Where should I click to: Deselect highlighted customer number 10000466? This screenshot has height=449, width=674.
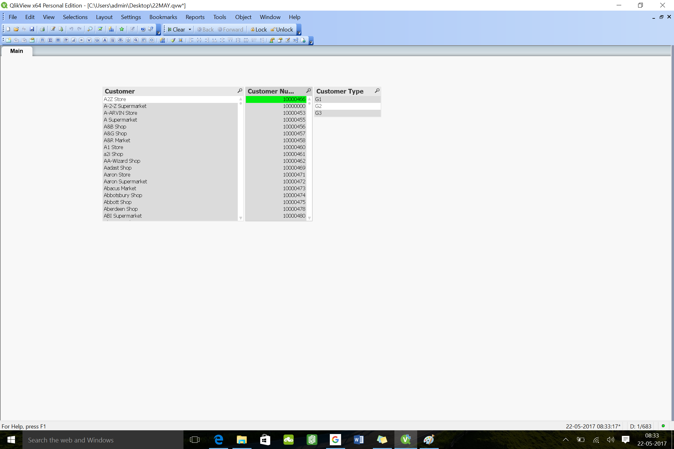pyautogui.click(x=276, y=99)
